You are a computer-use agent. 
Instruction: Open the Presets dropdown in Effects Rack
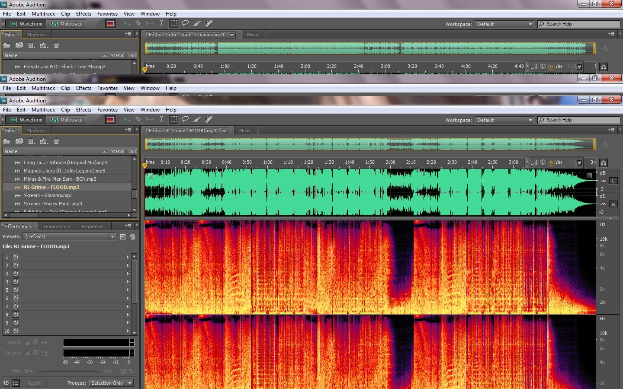click(70, 237)
